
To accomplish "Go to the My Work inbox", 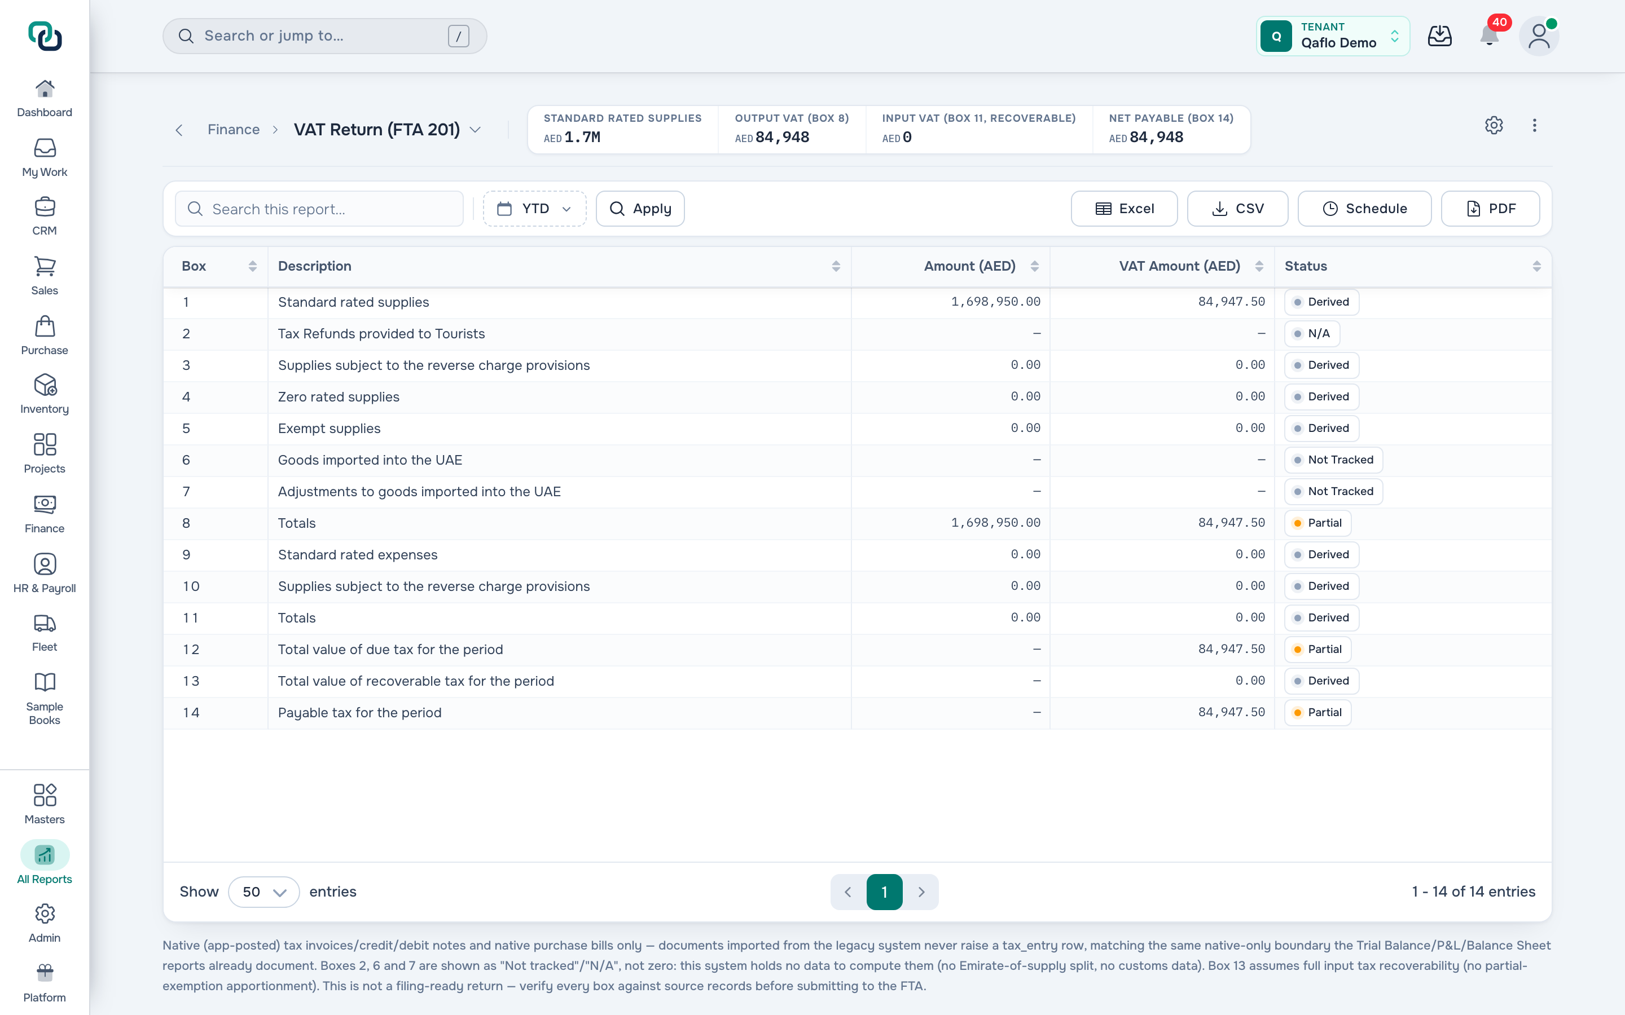I will pyautogui.click(x=45, y=158).
